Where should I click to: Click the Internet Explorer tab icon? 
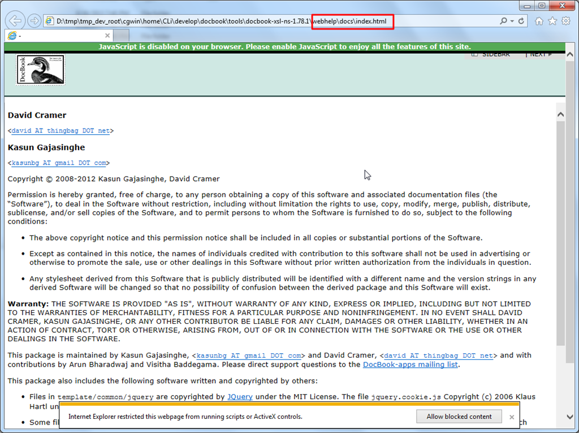coord(12,36)
